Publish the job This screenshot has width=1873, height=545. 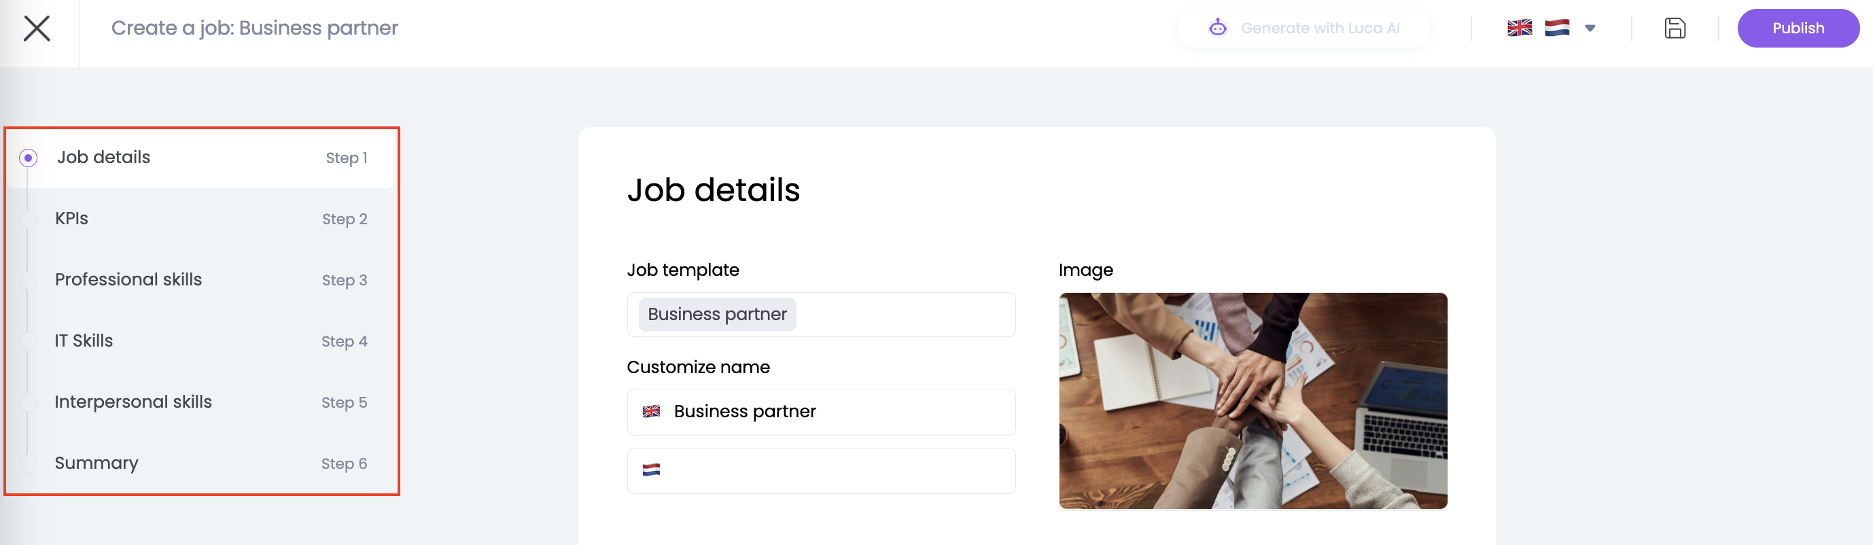point(1798,29)
